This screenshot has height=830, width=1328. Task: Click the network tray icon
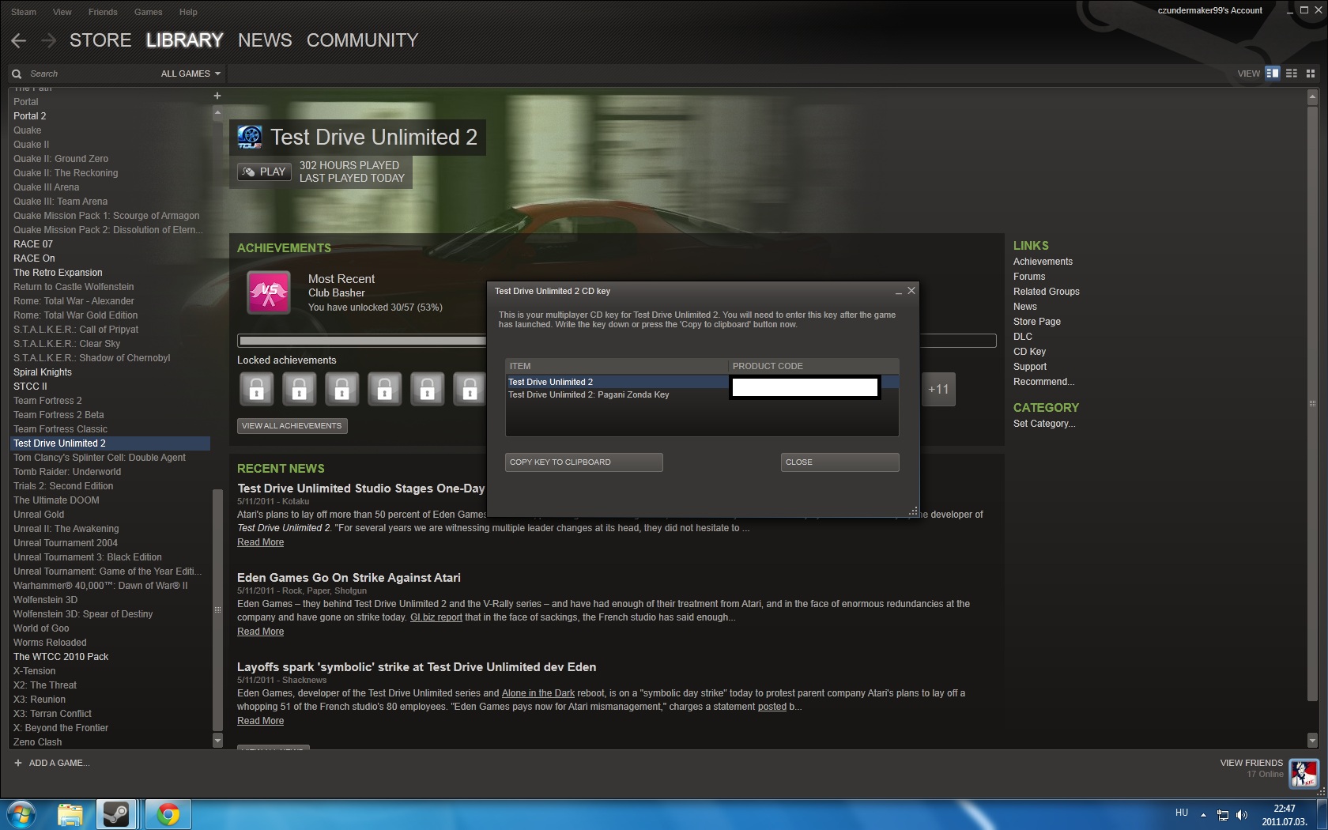(1222, 814)
